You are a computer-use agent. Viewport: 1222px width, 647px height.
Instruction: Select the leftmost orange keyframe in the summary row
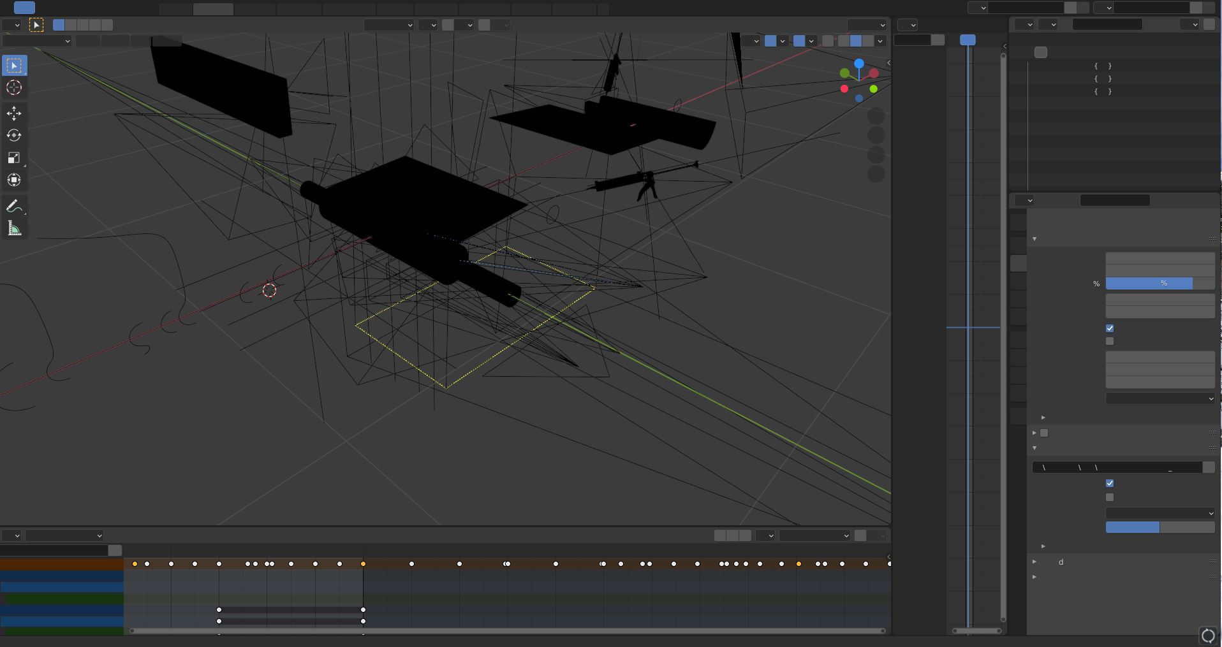click(135, 564)
